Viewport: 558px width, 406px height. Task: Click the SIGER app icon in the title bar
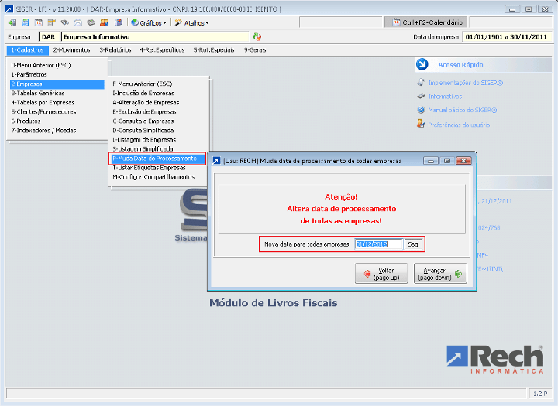point(9,9)
